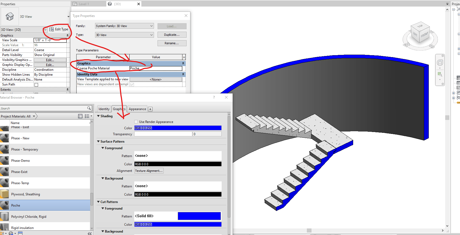This screenshot has height=235, width=460.
Task: Collapse Surface Pattern Background subsection
Action: [x=103, y=178]
